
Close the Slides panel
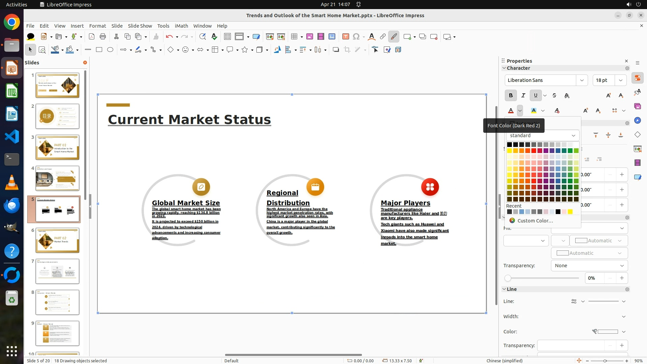[85, 63]
